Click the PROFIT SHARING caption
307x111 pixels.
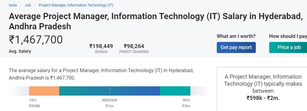(134, 52)
